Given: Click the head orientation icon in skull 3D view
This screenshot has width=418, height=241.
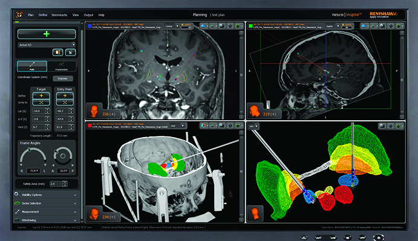Looking at the screenshot, I should click(x=94, y=214).
